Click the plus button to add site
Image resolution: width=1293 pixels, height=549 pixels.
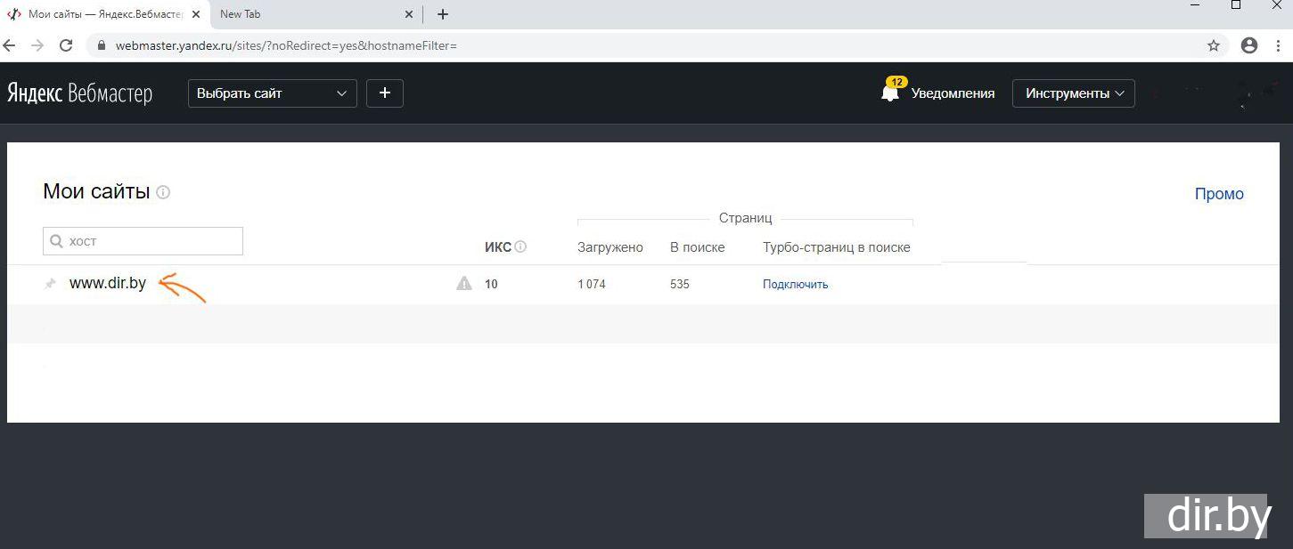(x=385, y=93)
